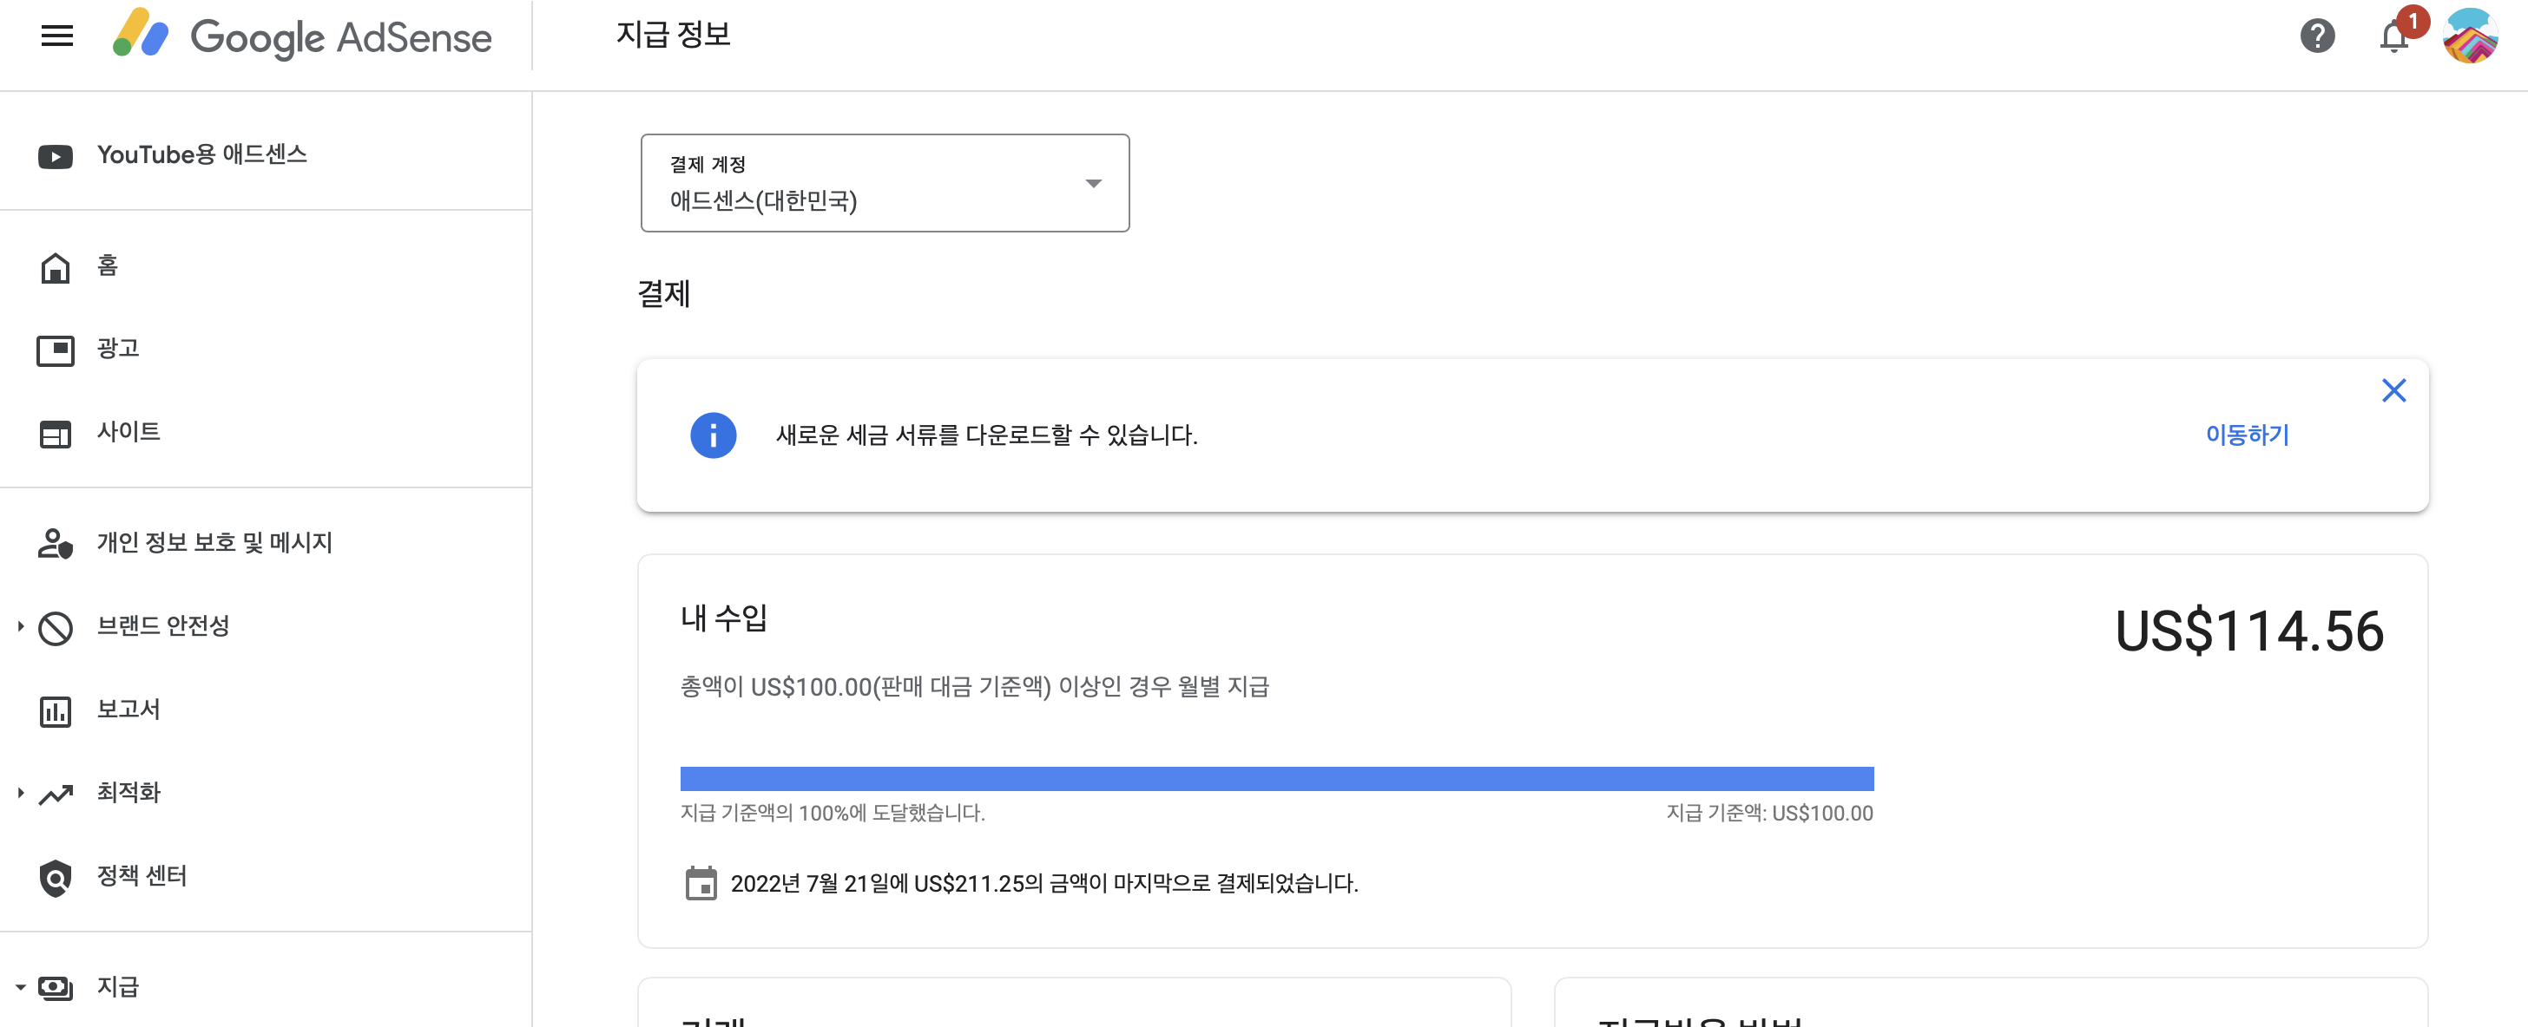Open the hamburger main menu

point(57,36)
